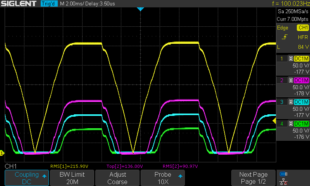310x186 pixels.
Task: Click the Edge trigger type label
Action: click(282, 28)
